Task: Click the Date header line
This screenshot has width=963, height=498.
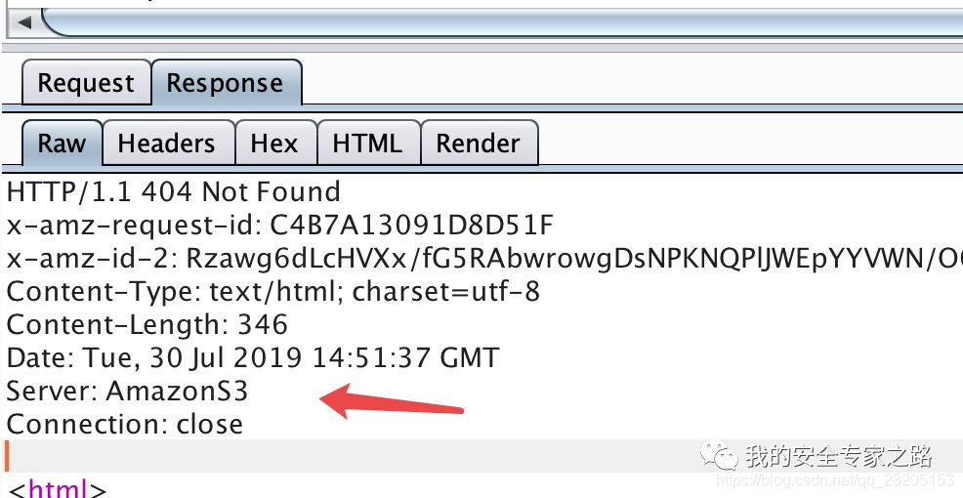Action: [252, 358]
